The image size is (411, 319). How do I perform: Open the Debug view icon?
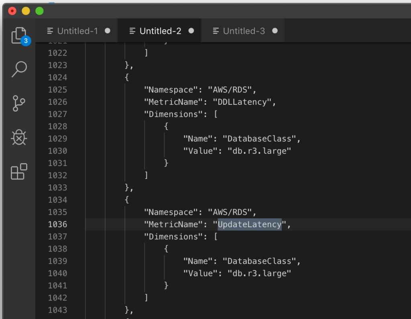(x=19, y=137)
